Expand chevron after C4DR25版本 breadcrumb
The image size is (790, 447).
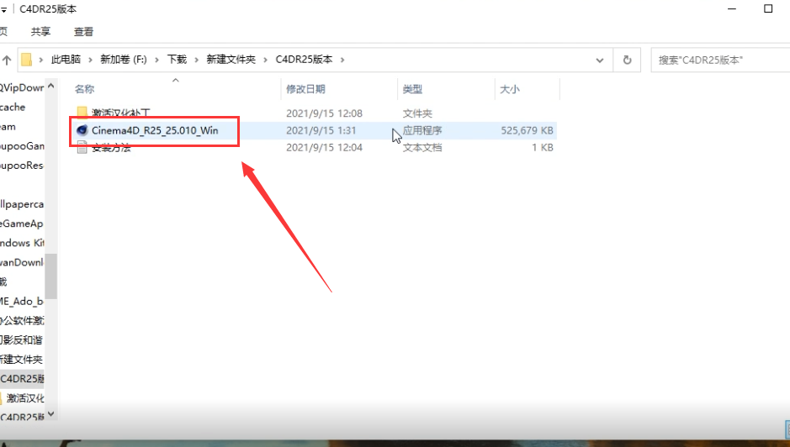[x=342, y=60]
